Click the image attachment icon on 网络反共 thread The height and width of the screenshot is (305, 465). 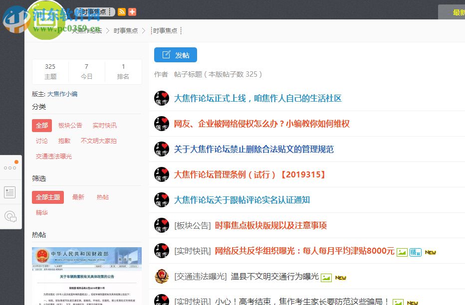point(402,252)
